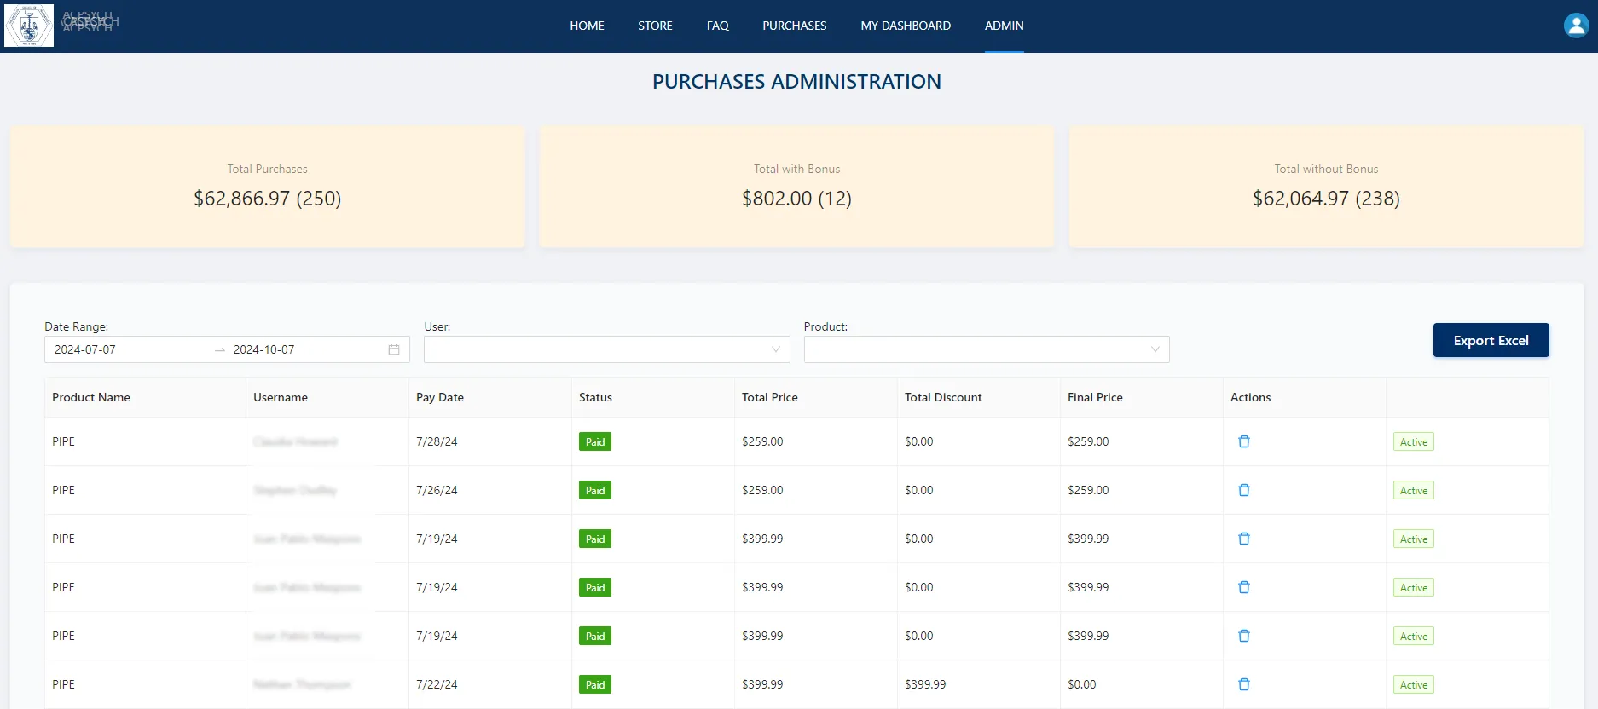Click Paid badge on 7/28/24 row
This screenshot has width=1598, height=709.
[x=595, y=441]
